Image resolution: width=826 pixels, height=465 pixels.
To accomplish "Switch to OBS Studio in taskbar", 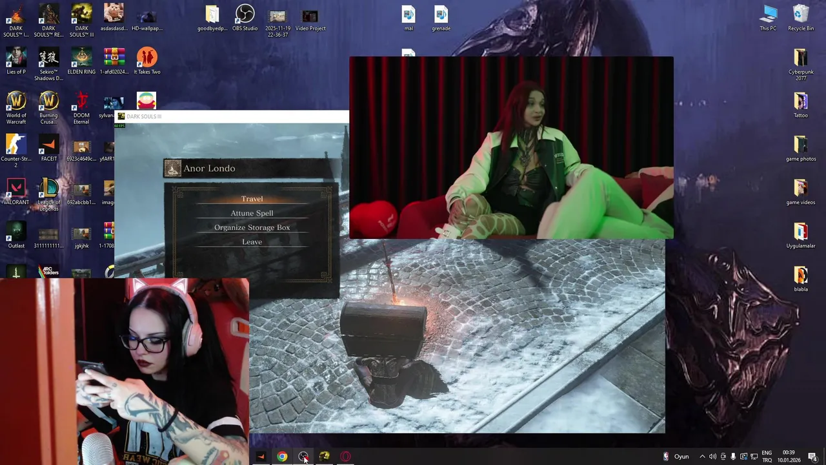I will point(303,457).
